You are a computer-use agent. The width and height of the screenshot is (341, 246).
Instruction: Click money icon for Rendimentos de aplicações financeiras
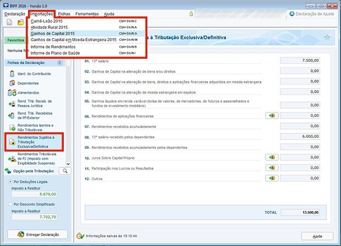(x=272, y=115)
